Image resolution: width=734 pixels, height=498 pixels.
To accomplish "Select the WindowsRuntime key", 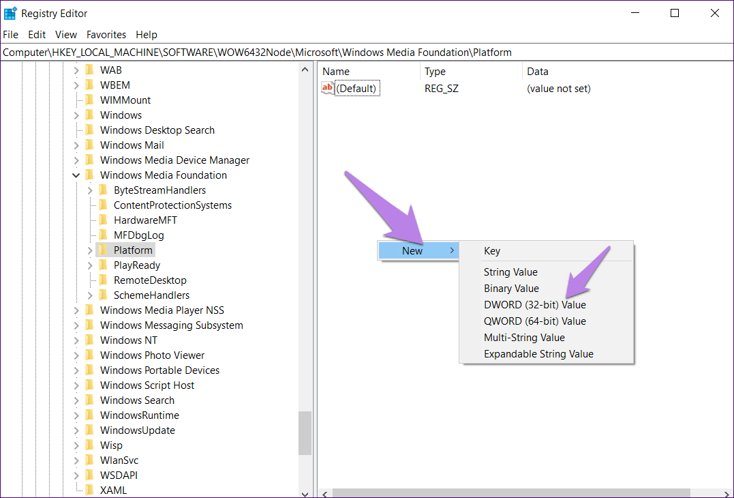I will [x=140, y=415].
